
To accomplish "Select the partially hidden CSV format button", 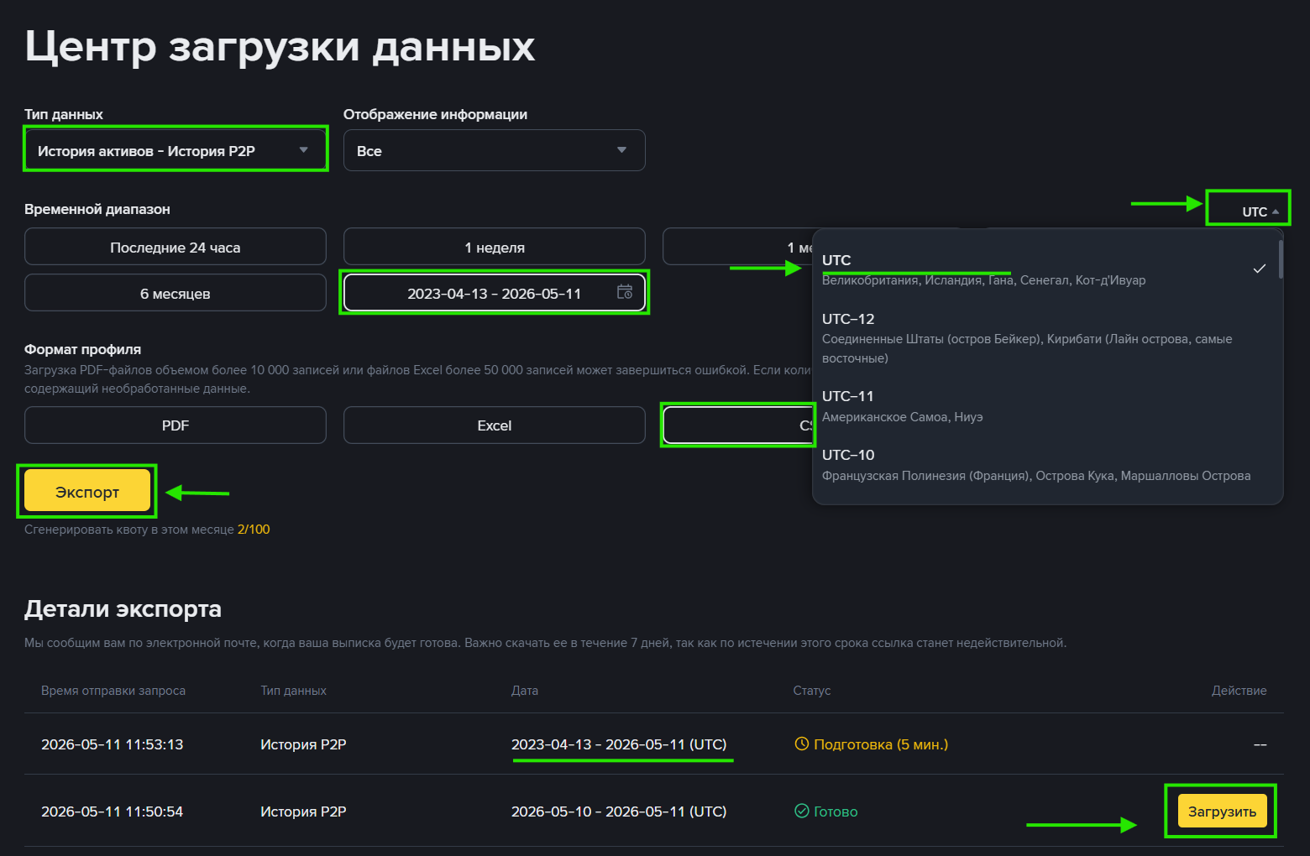I will click(738, 425).
